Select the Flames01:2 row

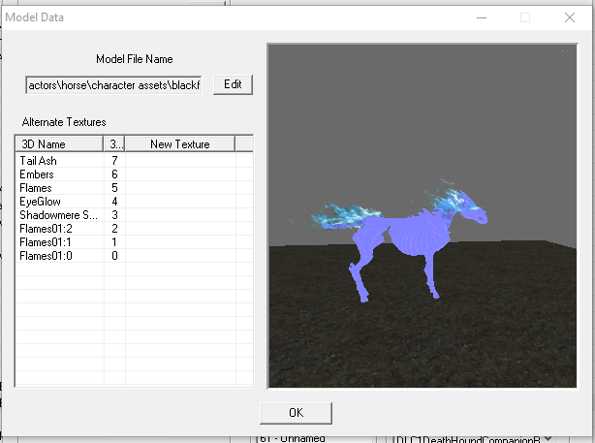[135, 229]
